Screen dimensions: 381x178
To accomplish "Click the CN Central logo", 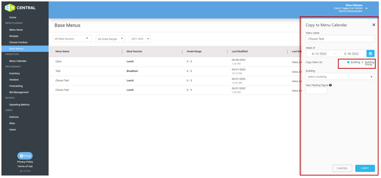I will click(x=20, y=8).
